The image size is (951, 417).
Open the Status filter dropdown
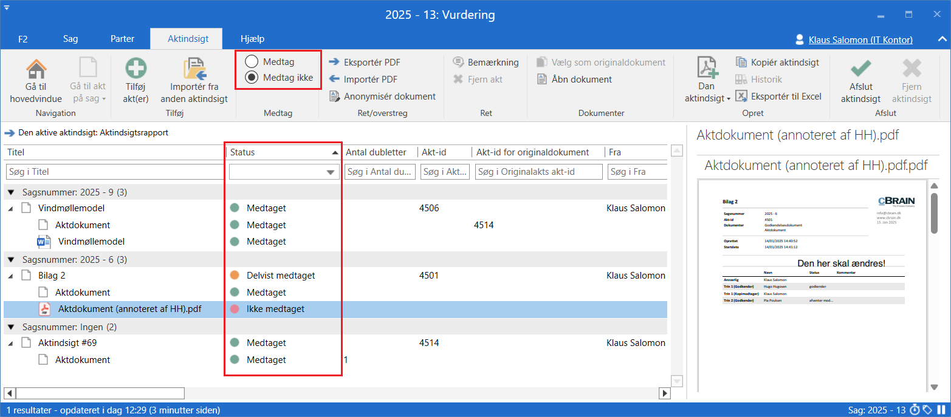tap(330, 172)
